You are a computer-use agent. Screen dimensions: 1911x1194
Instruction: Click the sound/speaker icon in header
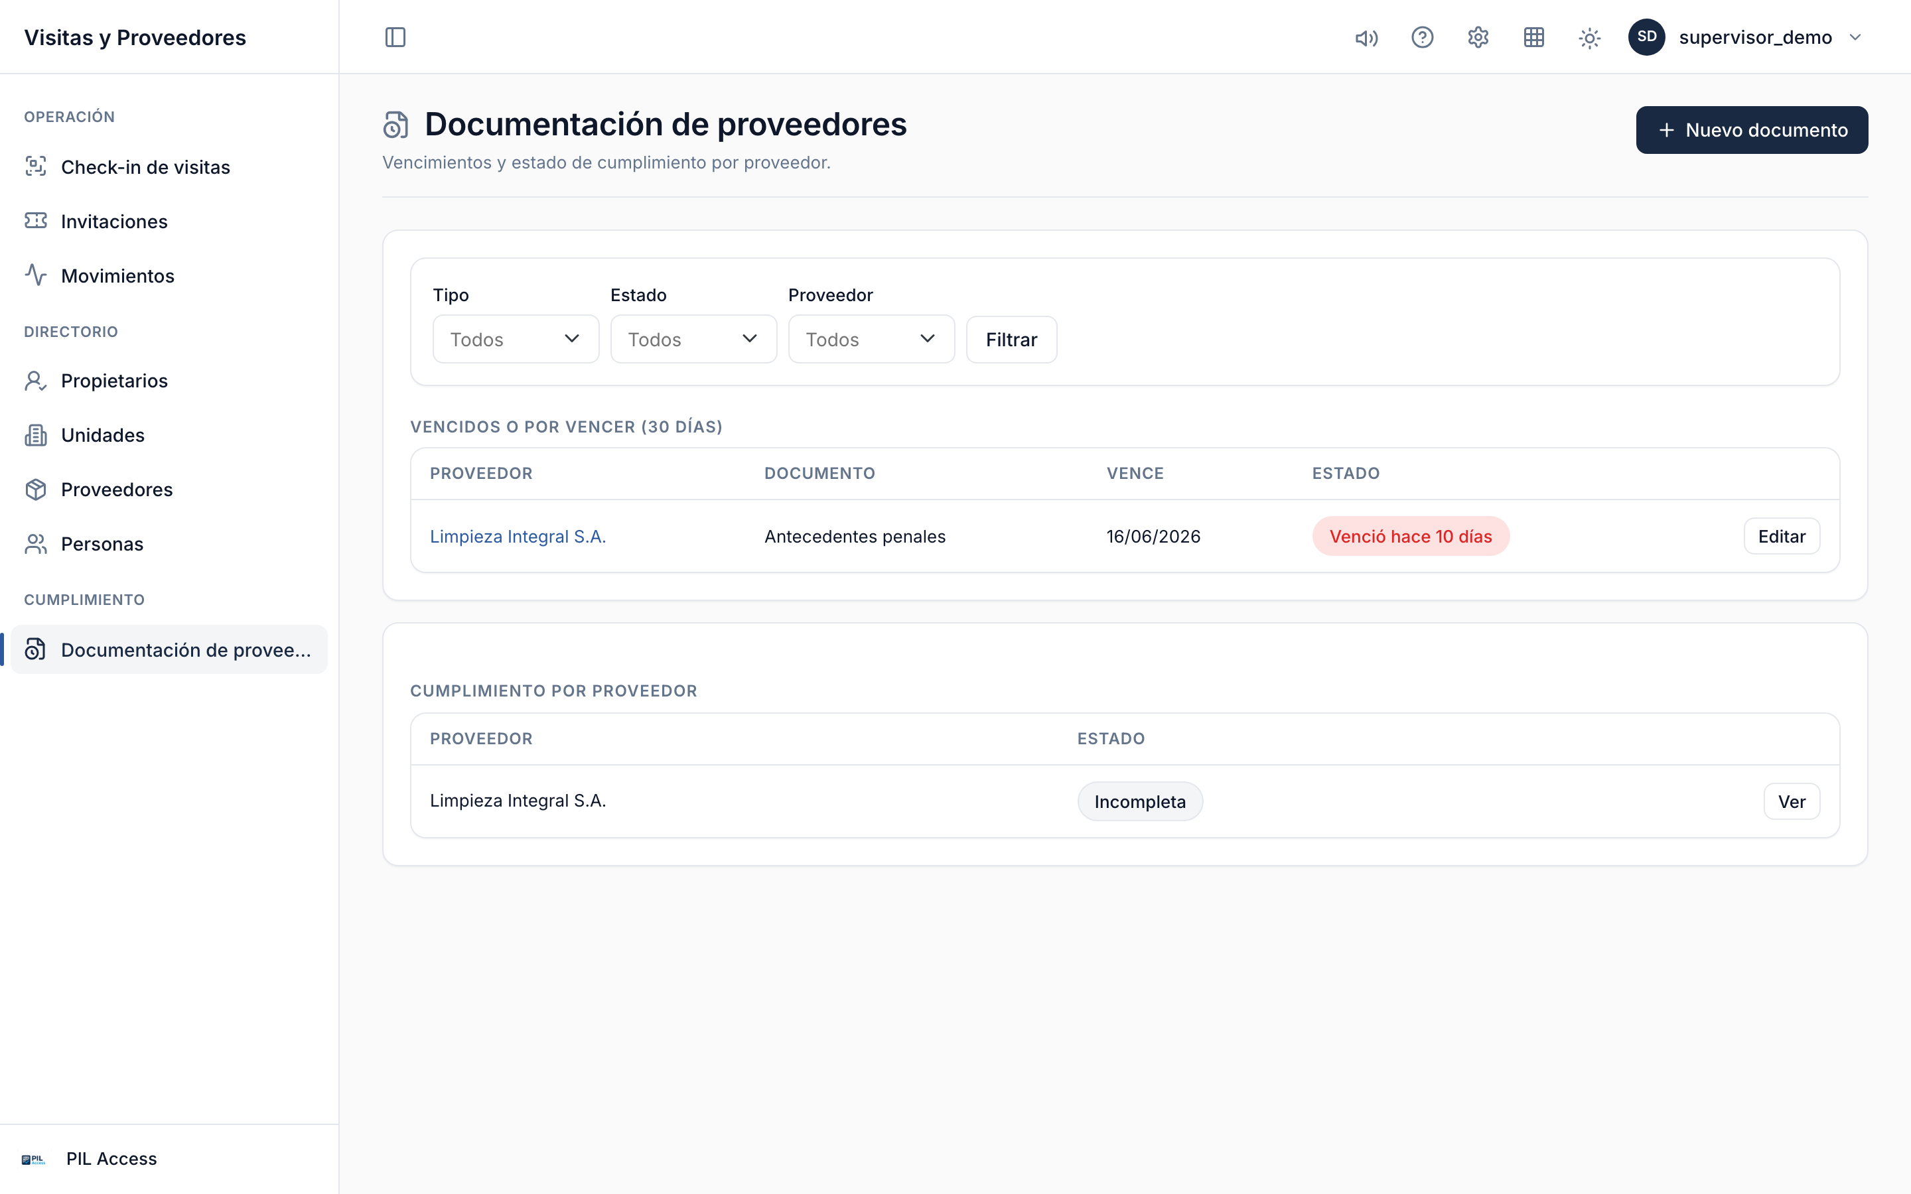(1366, 37)
